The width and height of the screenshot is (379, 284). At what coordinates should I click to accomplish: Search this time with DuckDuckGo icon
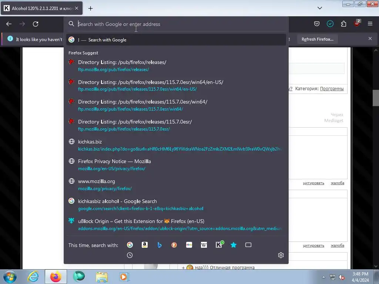point(174,245)
